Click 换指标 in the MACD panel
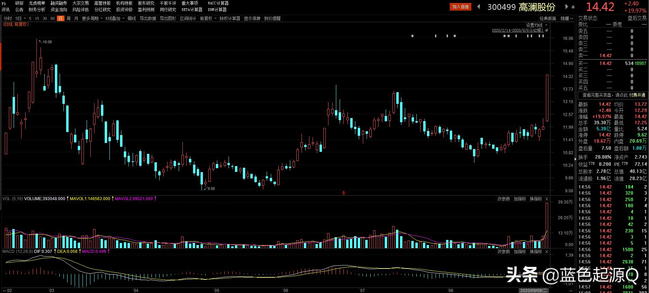The image size is (649, 293). tap(536, 251)
